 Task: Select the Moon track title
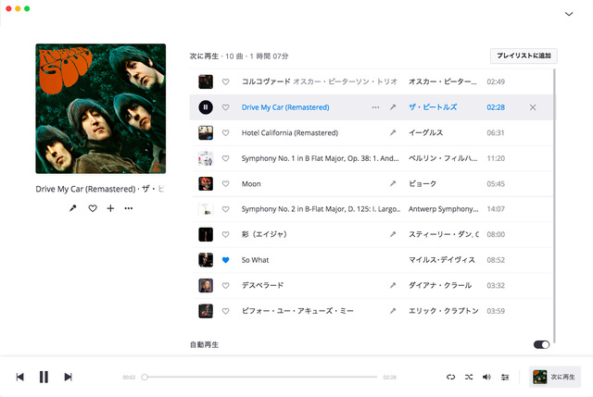pyautogui.click(x=251, y=184)
